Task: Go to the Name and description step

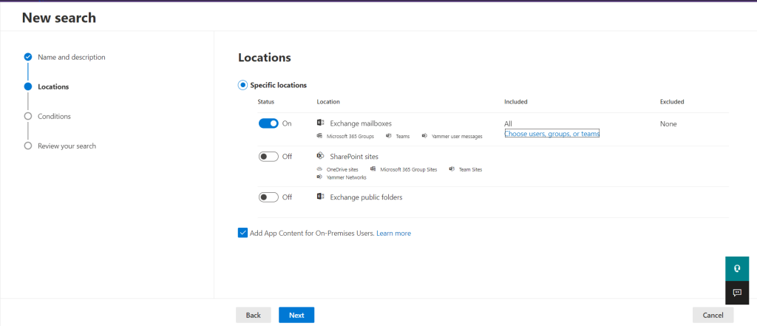Action: [72, 57]
